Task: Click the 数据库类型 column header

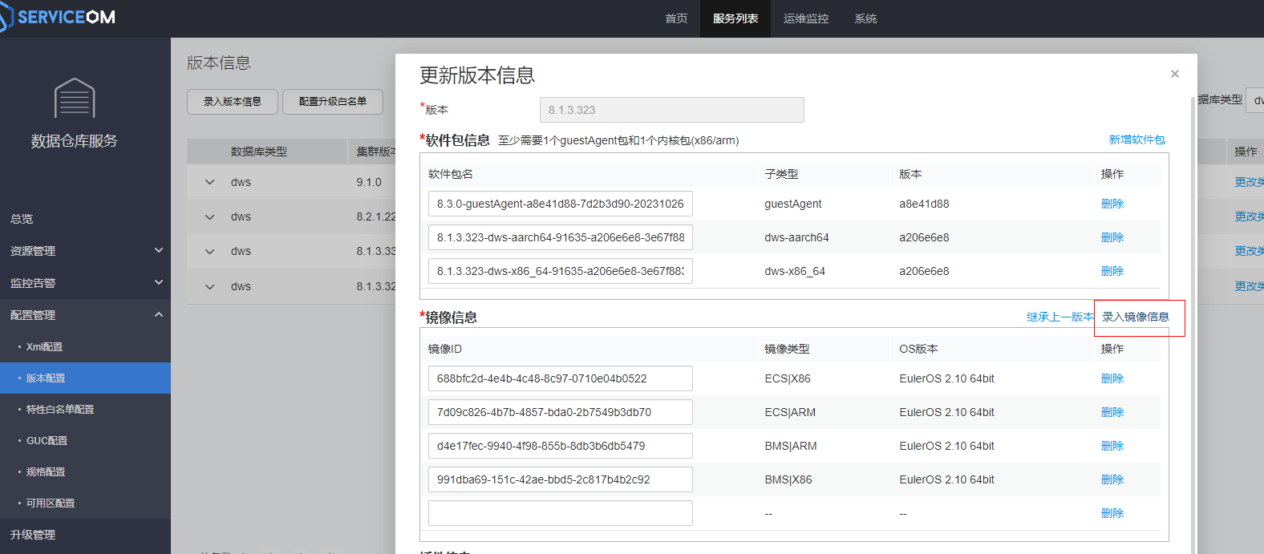Action: click(x=259, y=152)
